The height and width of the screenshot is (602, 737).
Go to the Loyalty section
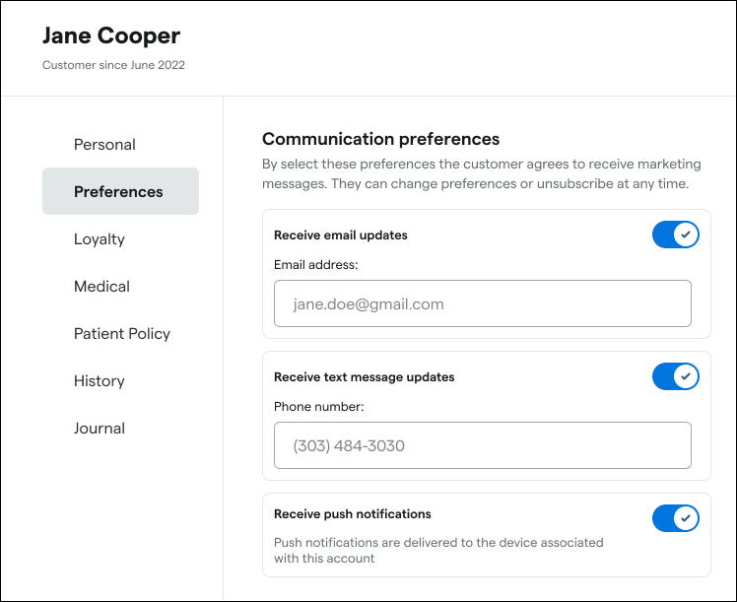(100, 239)
